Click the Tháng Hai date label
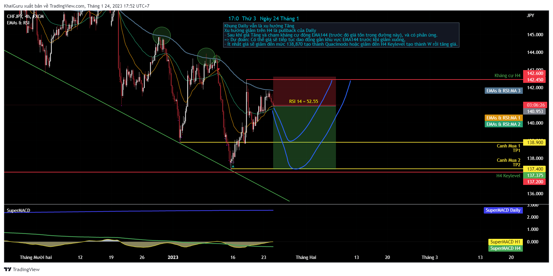This screenshot has height=276, width=553. pos(306,257)
